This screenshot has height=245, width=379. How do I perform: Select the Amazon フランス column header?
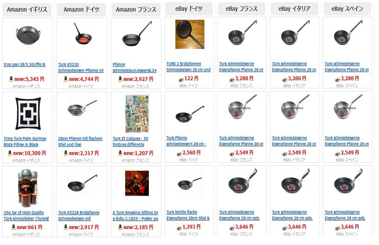pyautogui.click(x=136, y=10)
